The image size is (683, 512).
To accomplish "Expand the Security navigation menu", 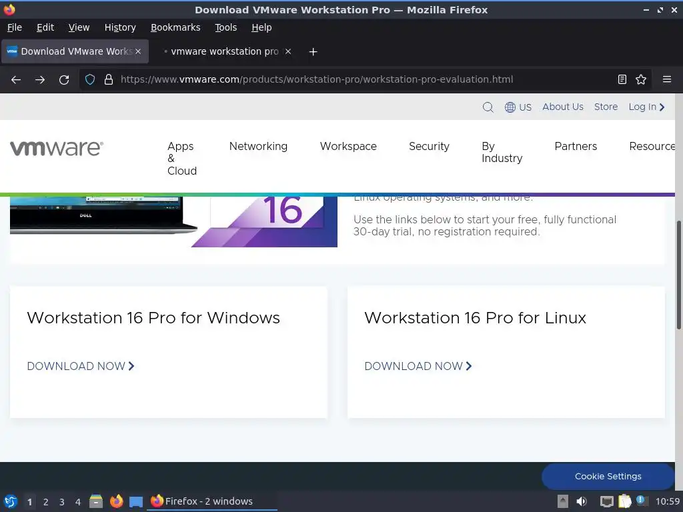I will tap(429, 146).
